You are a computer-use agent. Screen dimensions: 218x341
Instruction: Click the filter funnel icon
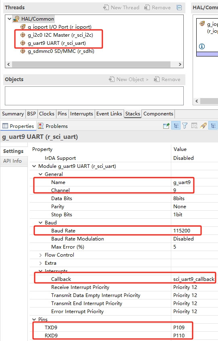click(x=185, y=126)
